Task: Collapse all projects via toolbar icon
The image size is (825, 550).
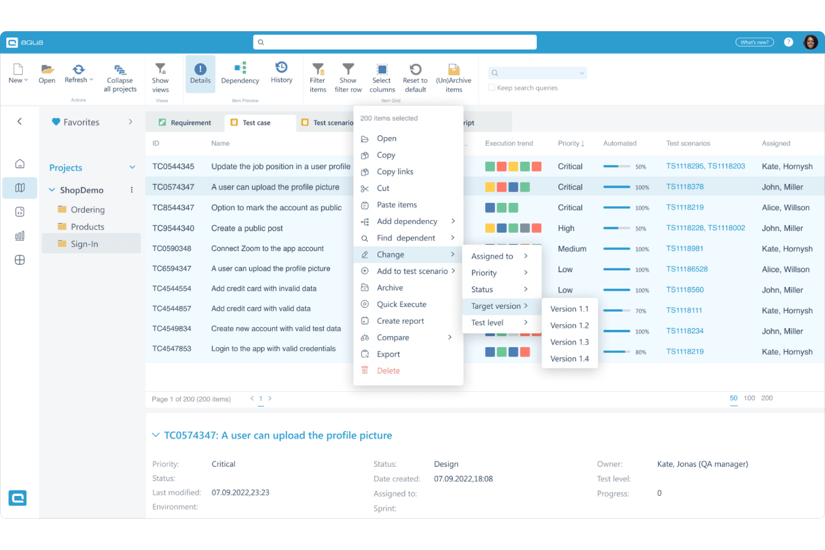Action: 120,70
